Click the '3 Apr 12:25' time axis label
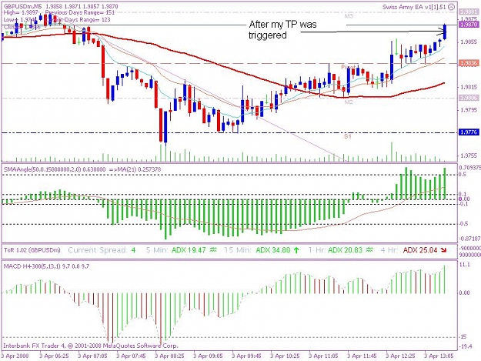This screenshot has width=481, height=361. [x=400, y=356]
